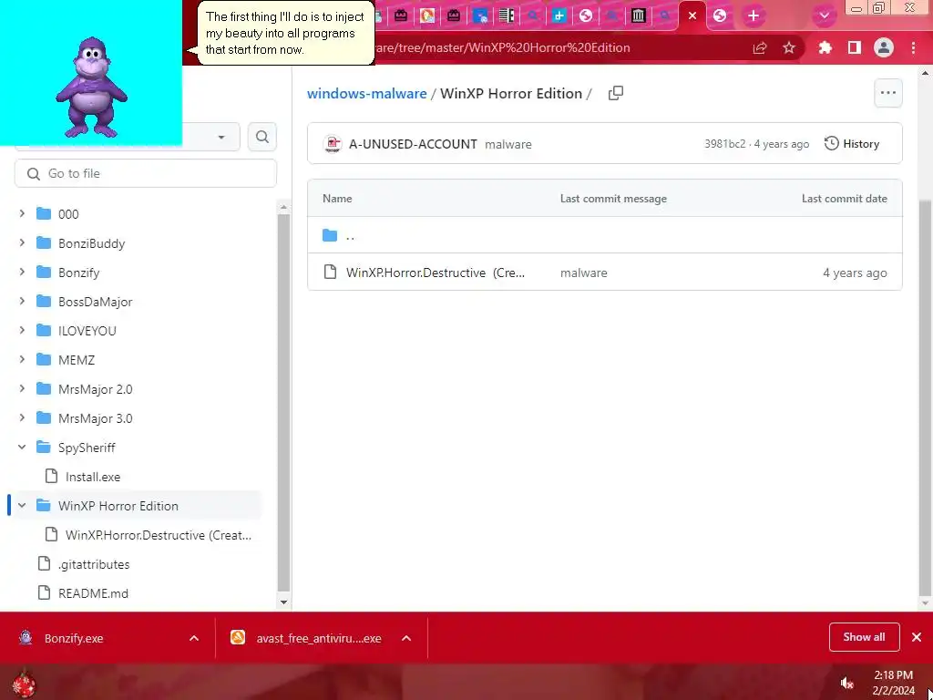Open README.md in the file tree

tap(93, 593)
